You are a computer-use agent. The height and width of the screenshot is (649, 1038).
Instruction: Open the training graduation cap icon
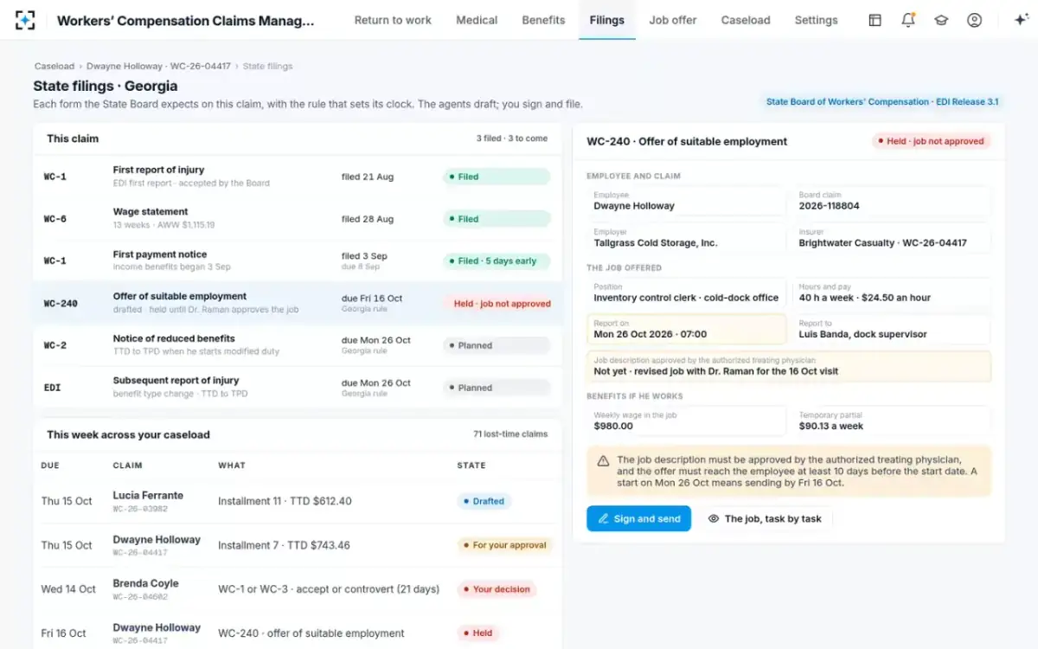click(941, 20)
